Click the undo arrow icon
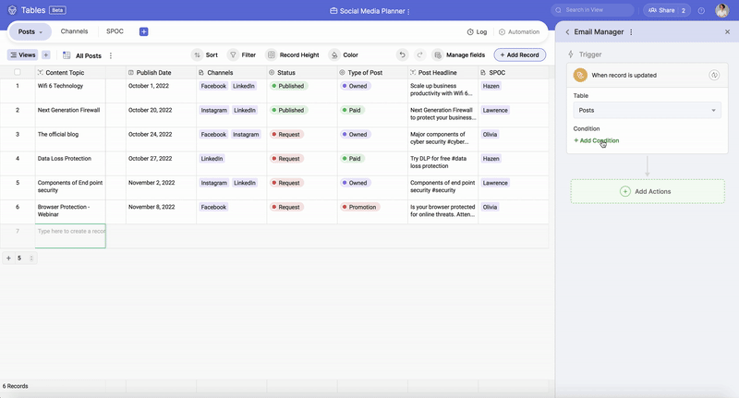The width and height of the screenshot is (739, 398). coord(402,55)
